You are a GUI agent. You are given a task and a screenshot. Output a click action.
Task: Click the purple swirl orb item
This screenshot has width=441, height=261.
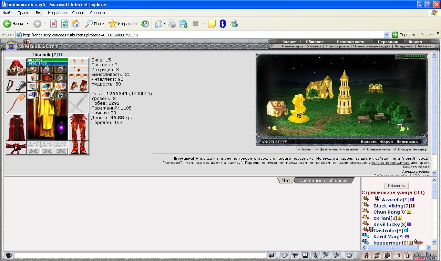tap(61, 128)
